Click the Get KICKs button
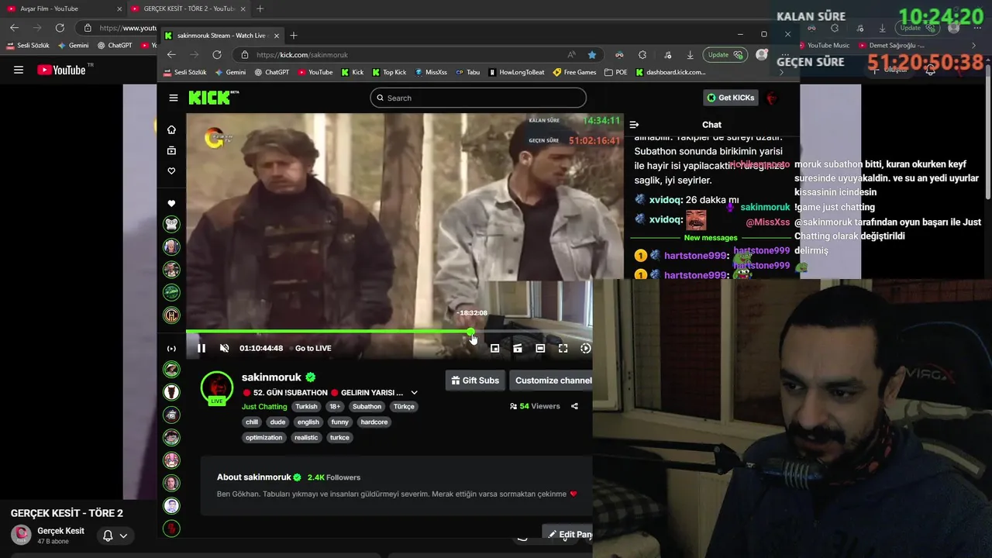The height and width of the screenshot is (558, 992). tap(730, 98)
